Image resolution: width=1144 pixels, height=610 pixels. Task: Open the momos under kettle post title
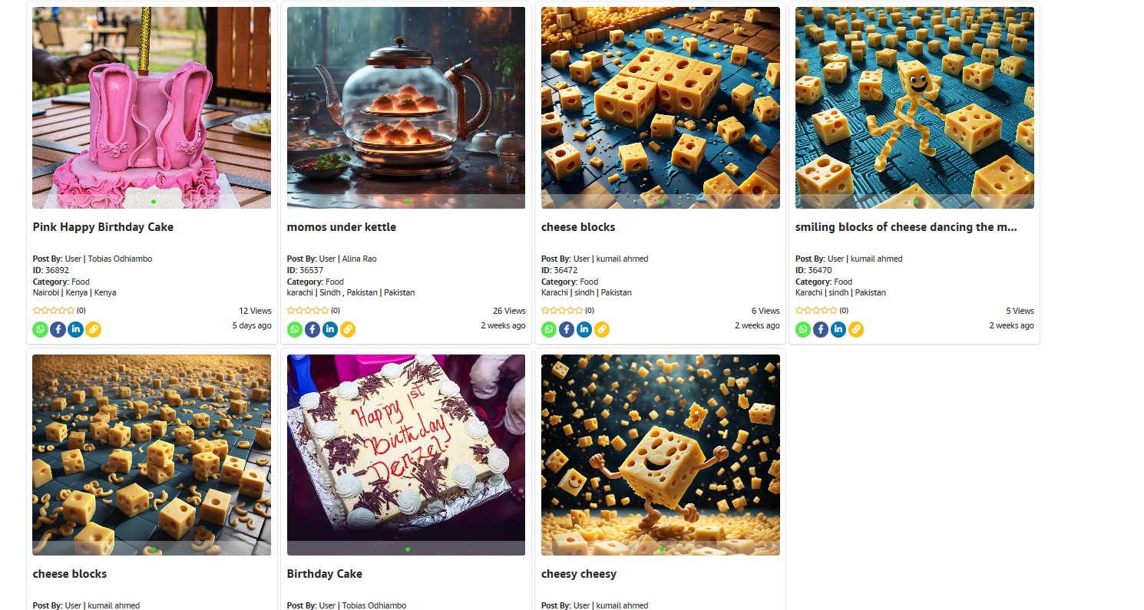[x=342, y=227]
